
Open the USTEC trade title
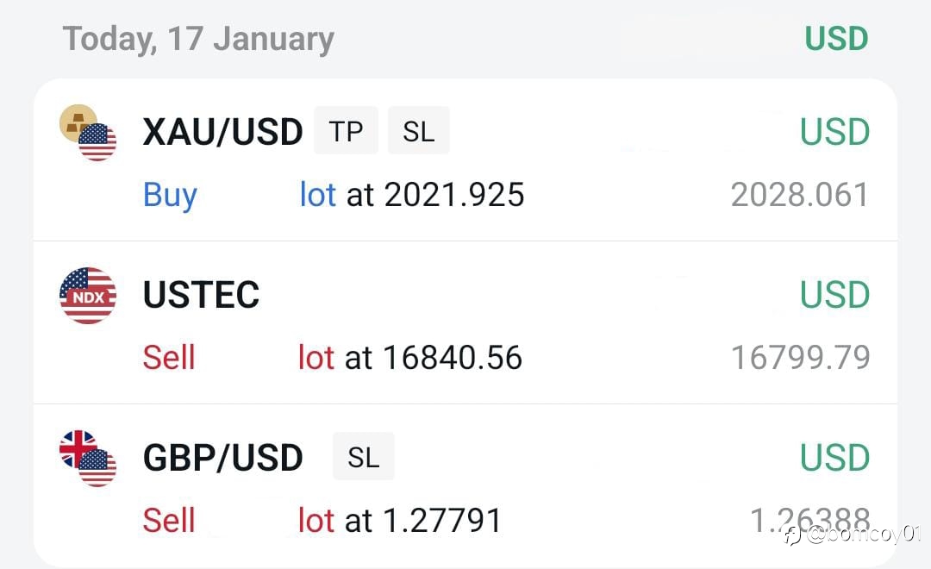click(x=201, y=294)
